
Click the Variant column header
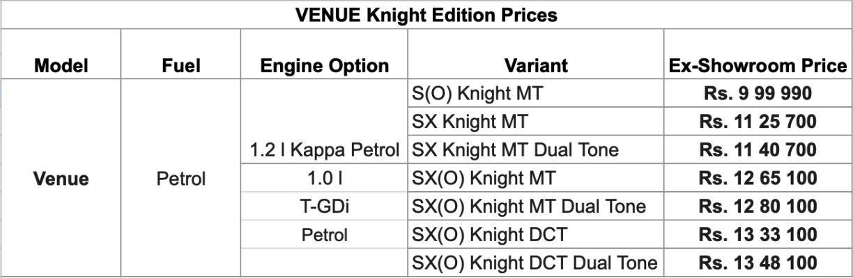532,67
